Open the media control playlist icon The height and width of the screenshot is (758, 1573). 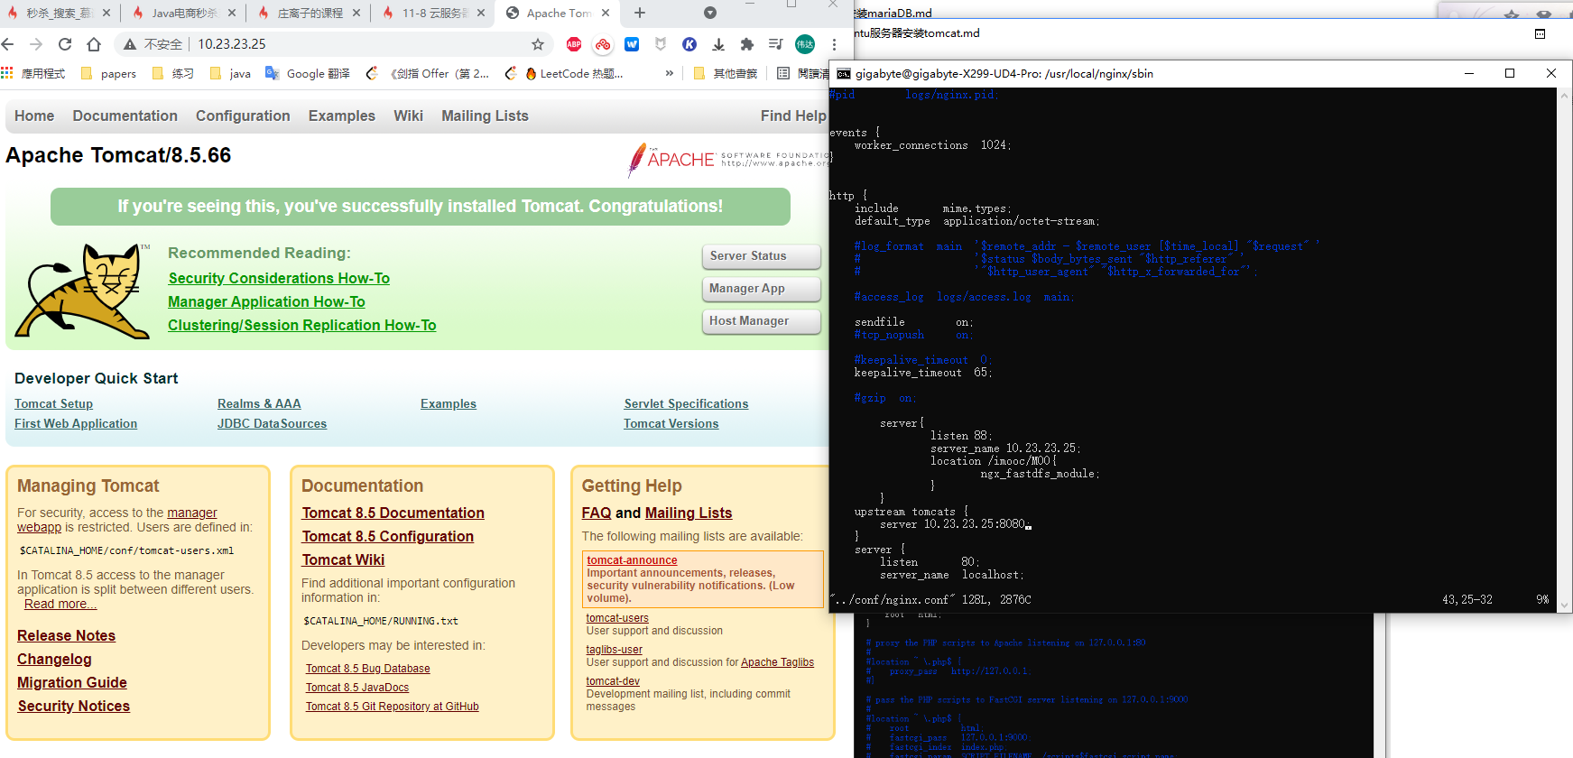775,44
